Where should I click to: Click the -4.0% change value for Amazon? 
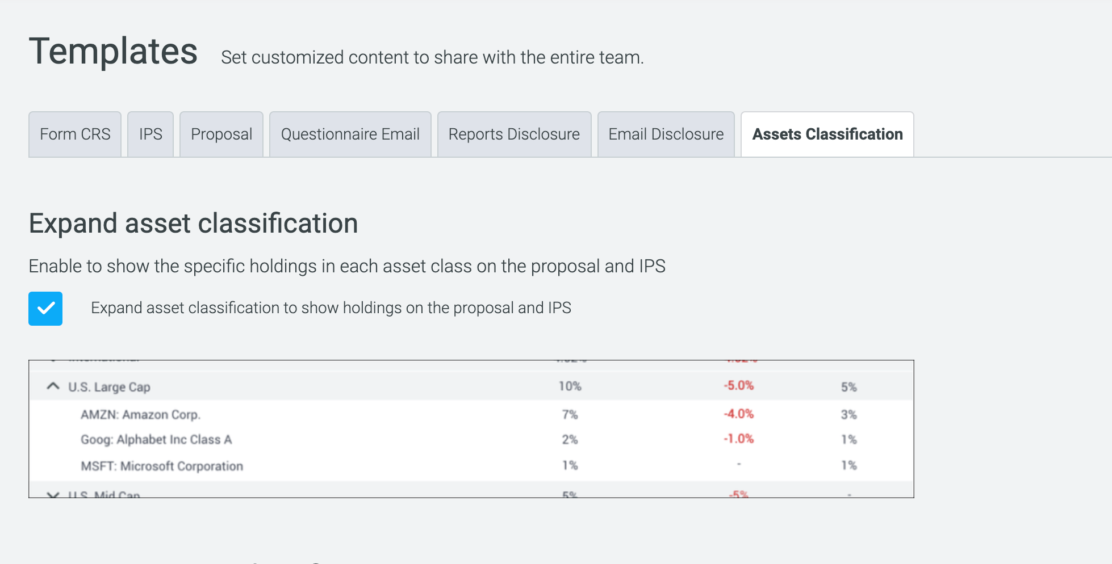pos(738,414)
